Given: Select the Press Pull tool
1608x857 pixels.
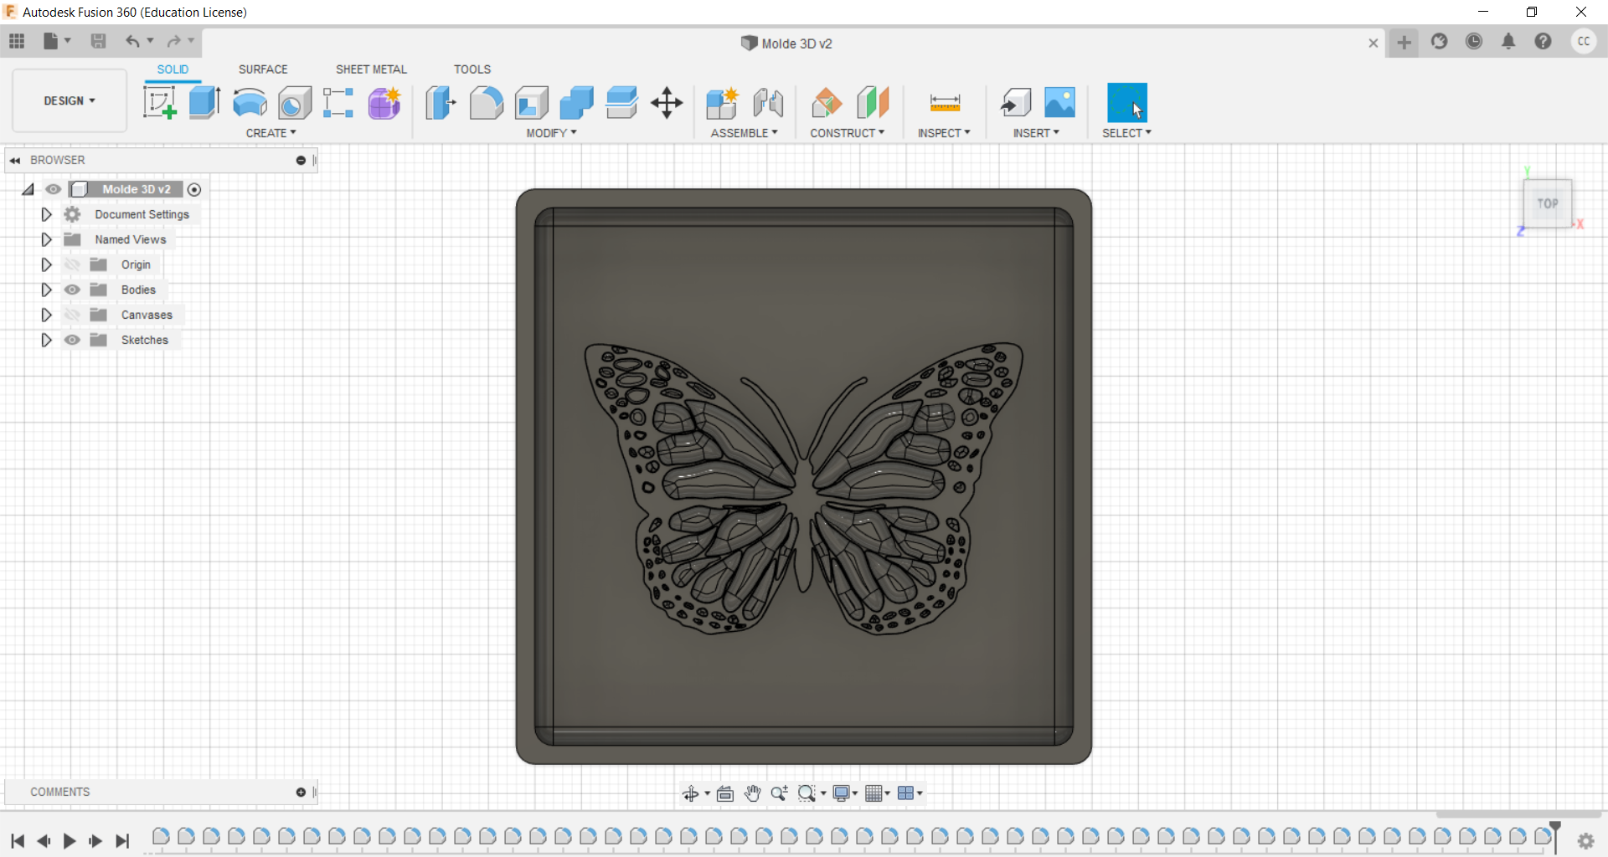Looking at the screenshot, I should click(441, 103).
